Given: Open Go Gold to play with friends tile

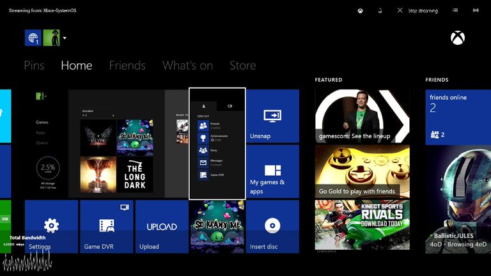Looking at the screenshot, I should tap(362, 171).
